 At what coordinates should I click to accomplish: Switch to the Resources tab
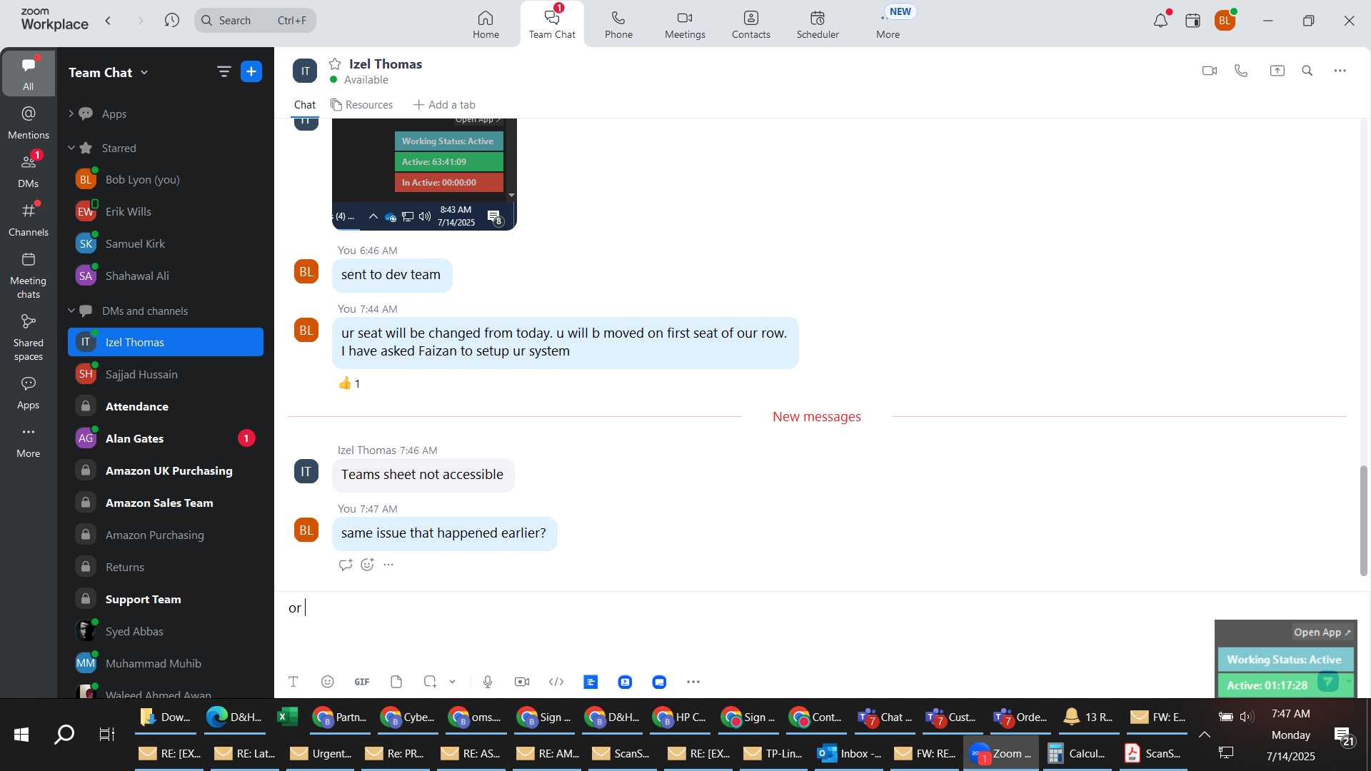361,105
